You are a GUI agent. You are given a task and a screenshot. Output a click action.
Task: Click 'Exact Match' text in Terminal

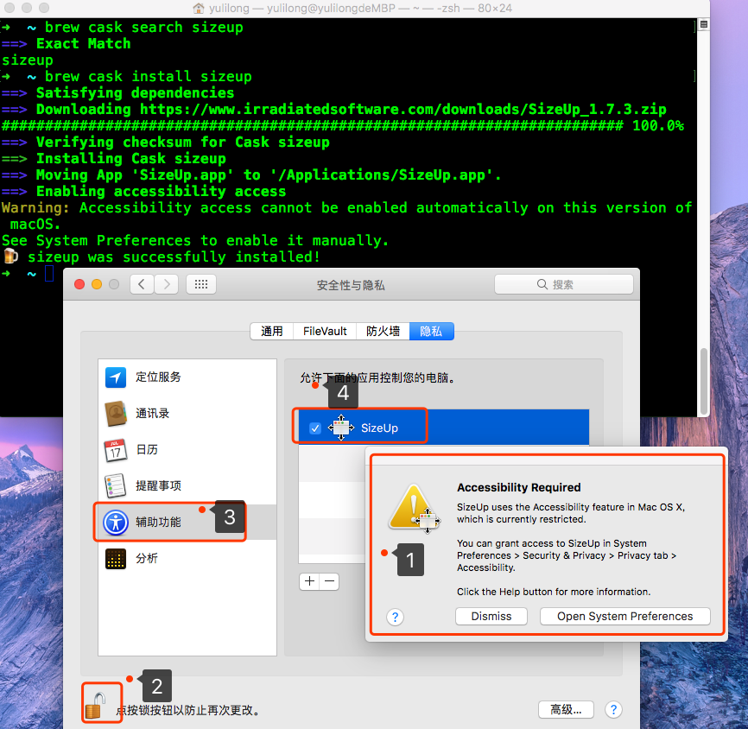84,44
